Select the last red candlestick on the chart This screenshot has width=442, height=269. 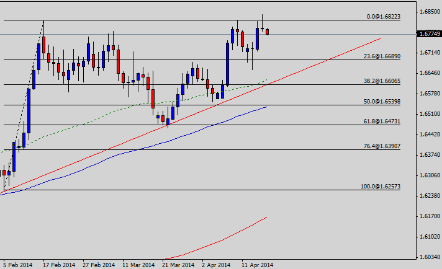pyautogui.click(x=268, y=32)
